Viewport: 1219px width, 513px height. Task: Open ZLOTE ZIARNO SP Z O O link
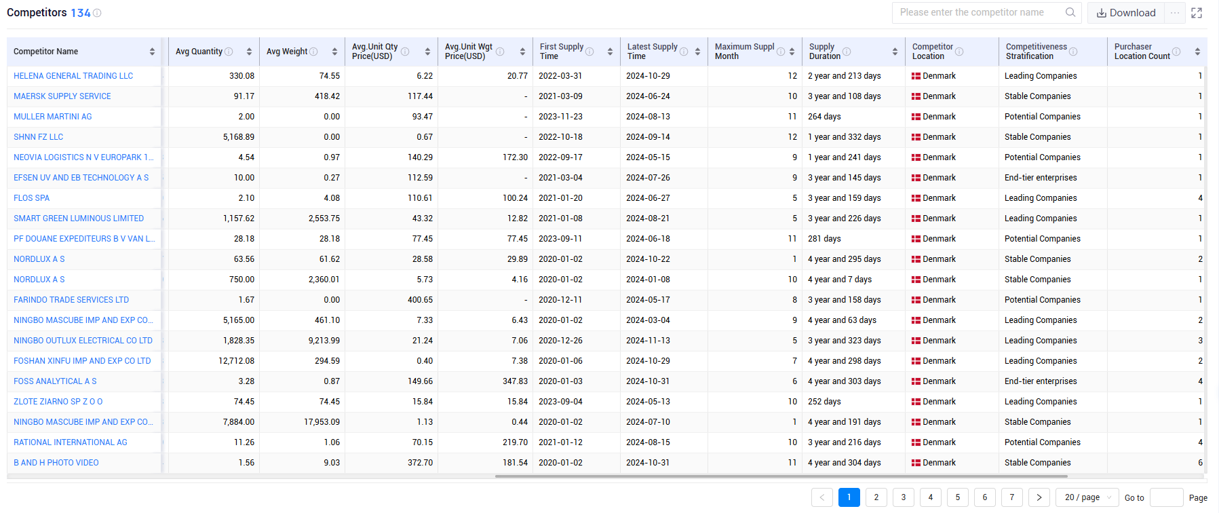(58, 402)
